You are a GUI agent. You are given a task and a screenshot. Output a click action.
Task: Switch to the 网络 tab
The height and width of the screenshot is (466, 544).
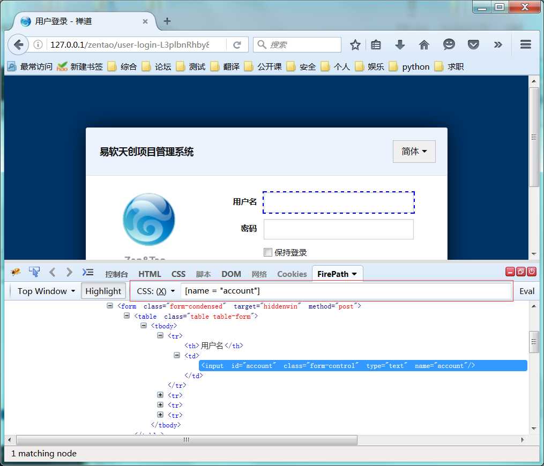coord(259,274)
